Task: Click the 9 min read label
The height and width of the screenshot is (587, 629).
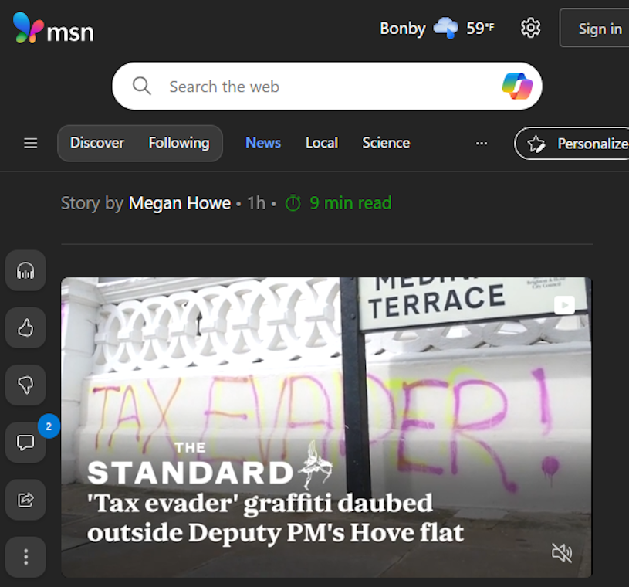Action: point(339,203)
